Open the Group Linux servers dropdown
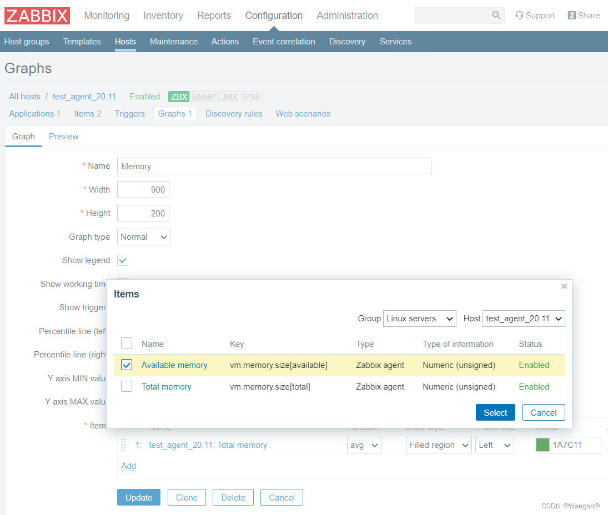Image resolution: width=608 pixels, height=515 pixels. pos(420,319)
